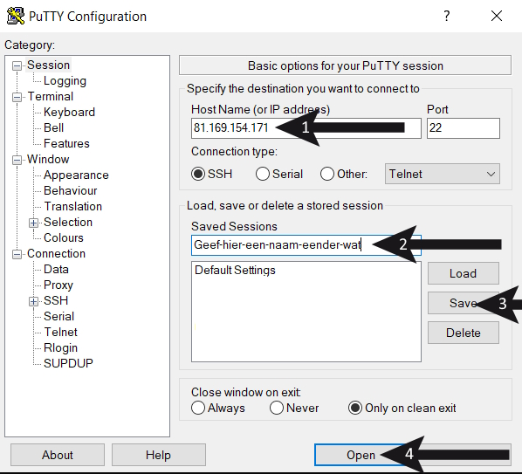Viewport: 522px width, 474px height.
Task: Click the Delete session button
Action: [463, 333]
